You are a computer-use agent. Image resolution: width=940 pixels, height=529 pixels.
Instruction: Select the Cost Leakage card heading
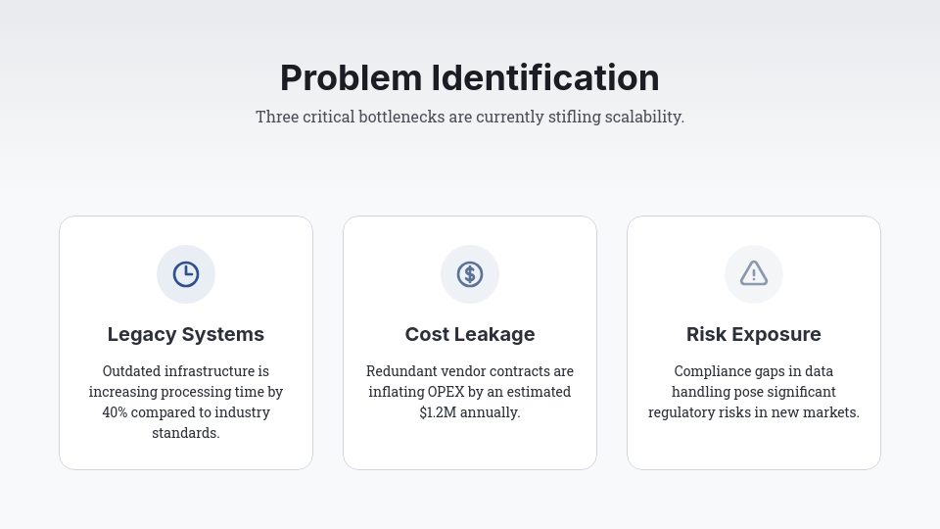tap(470, 334)
